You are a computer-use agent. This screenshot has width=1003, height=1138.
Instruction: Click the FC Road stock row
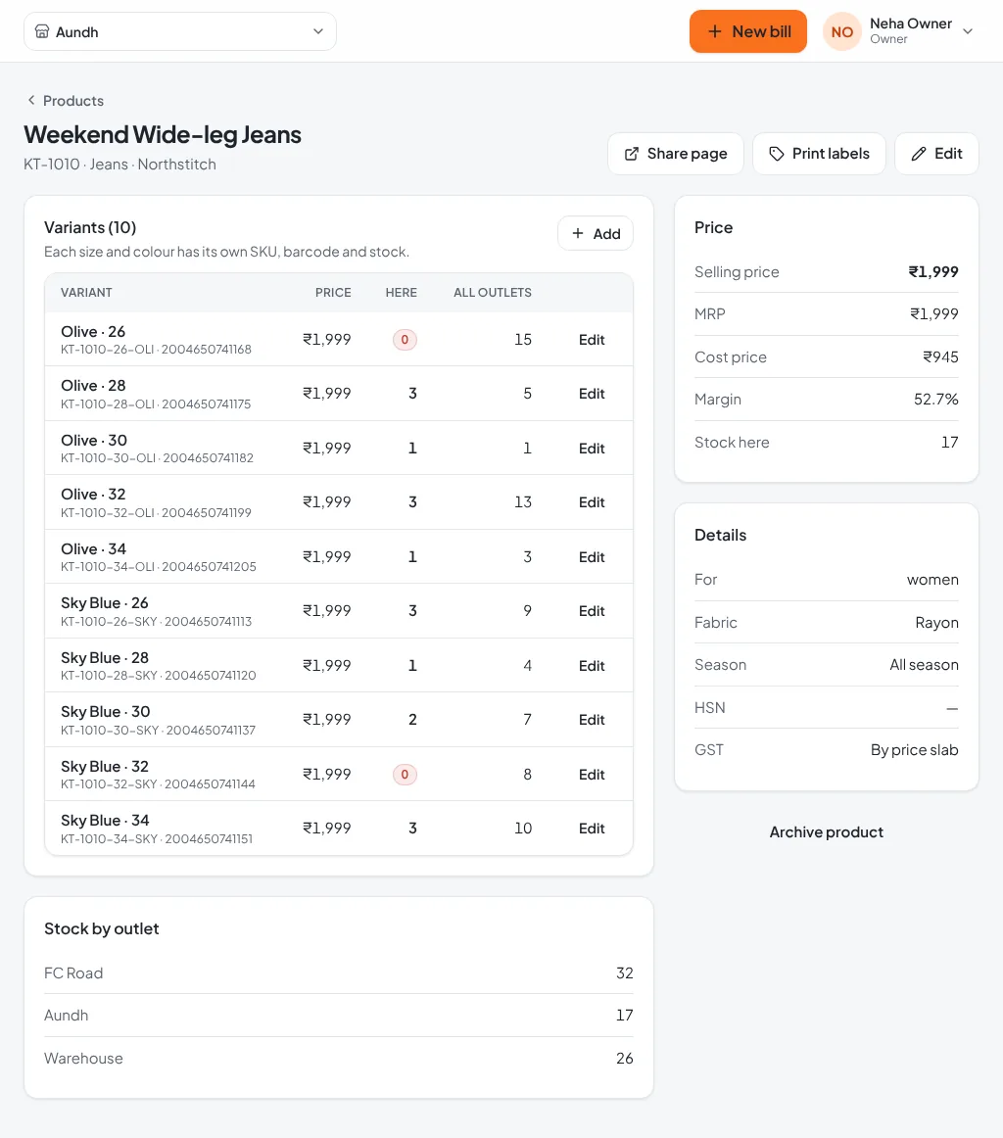click(338, 972)
